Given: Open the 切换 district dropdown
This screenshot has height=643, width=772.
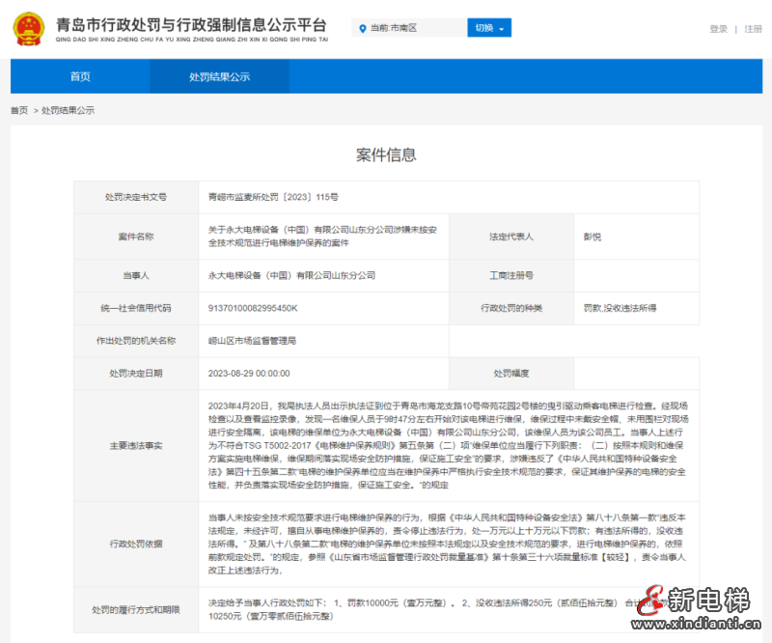Looking at the screenshot, I should tap(489, 28).
